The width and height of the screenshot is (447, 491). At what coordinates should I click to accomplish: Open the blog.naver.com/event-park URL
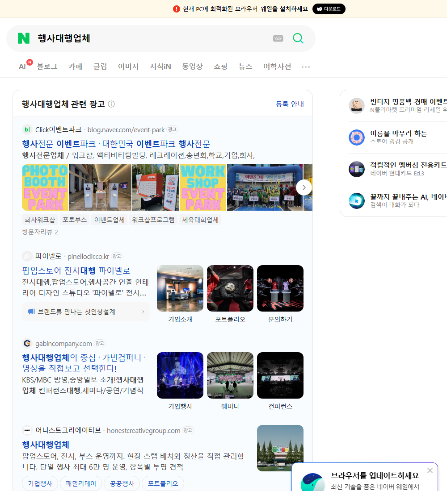pos(126,129)
